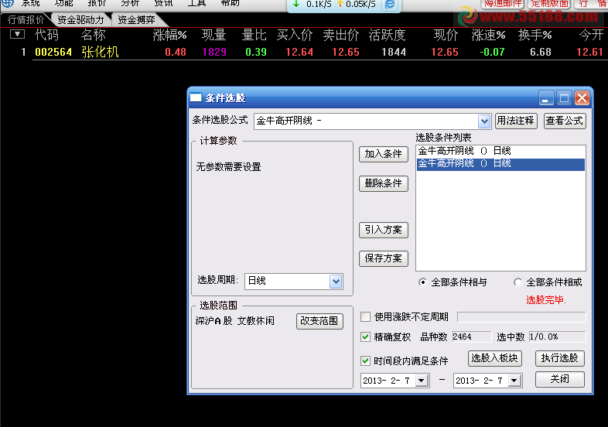Viewport: 608px width, 427px height.
Task: Click the 海通邮件 button
Action: click(503, 4)
